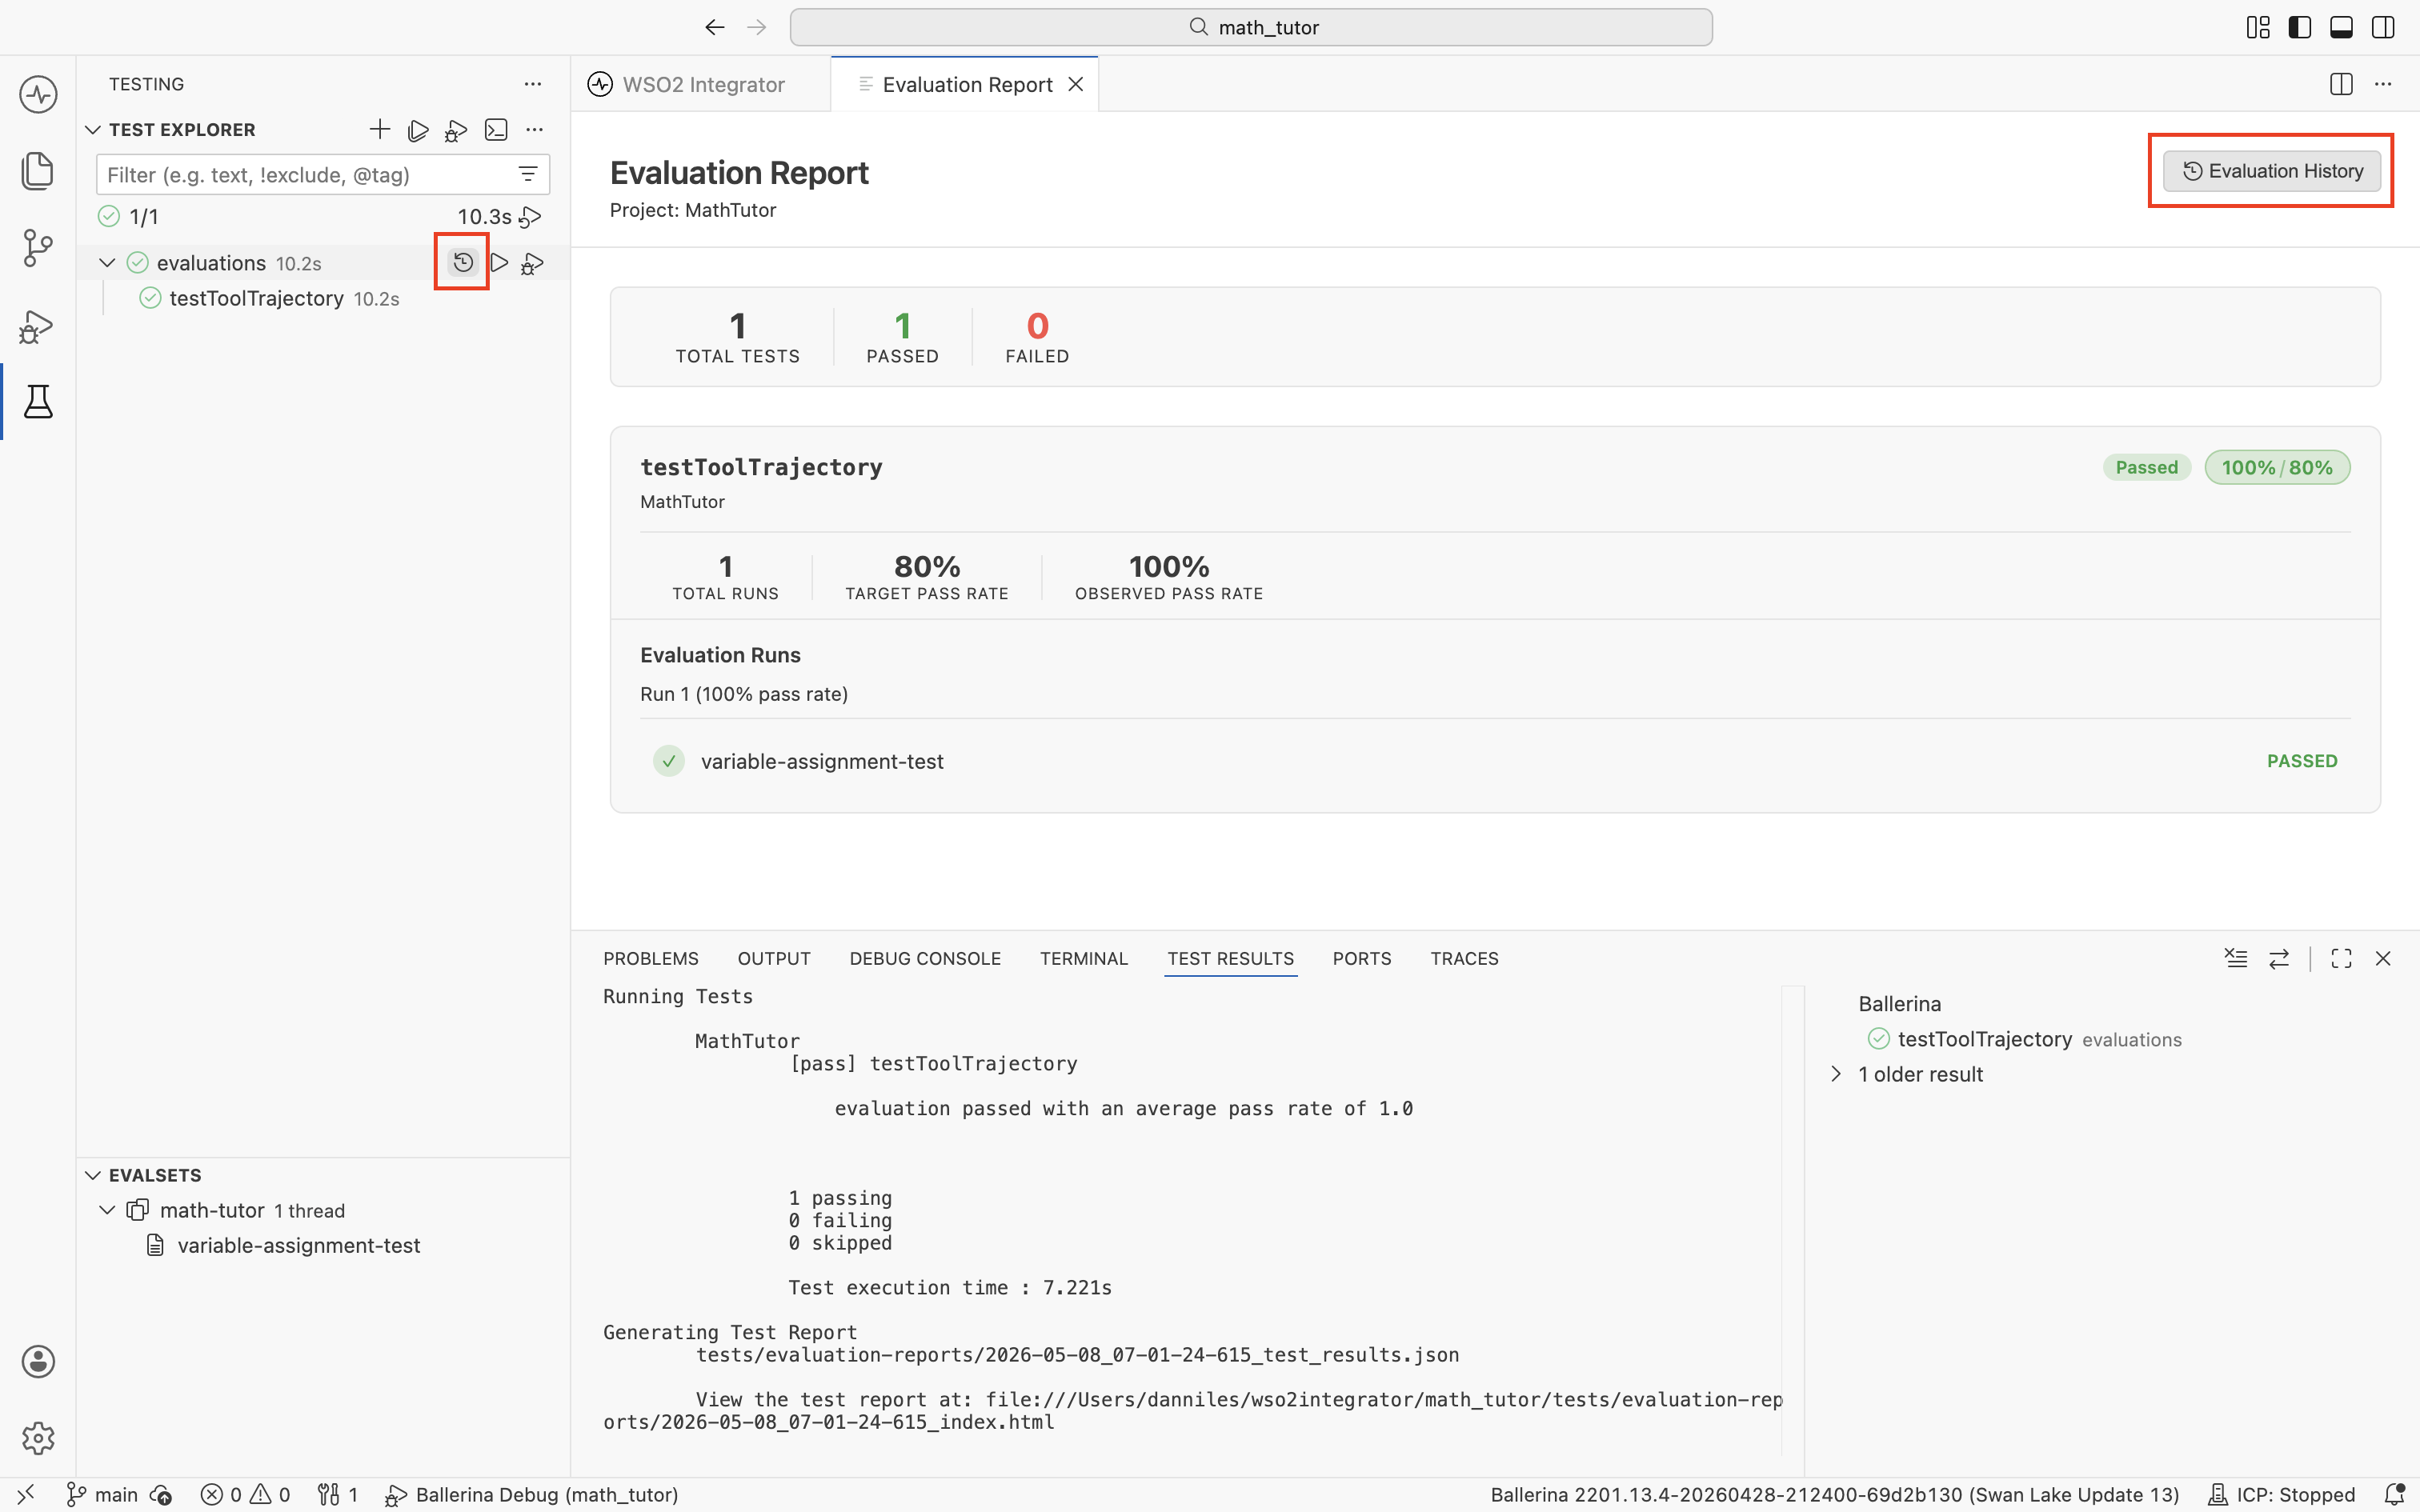The image size is (2420, 1512).
Task: Click ICP: Stopped status item
Action: point(2281,1494)
